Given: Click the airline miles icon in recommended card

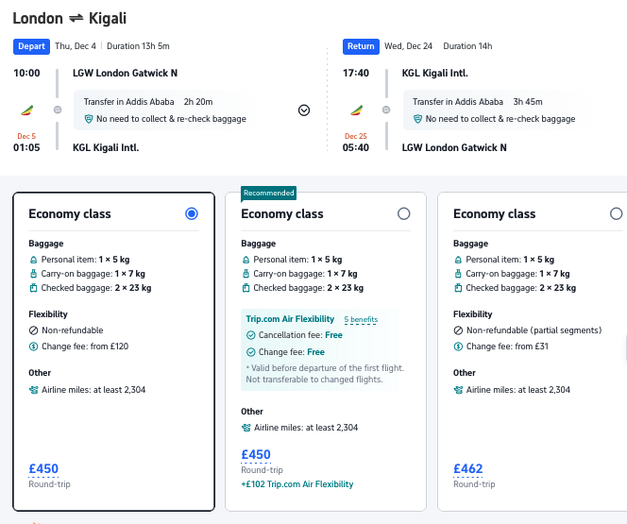Looking at the screenshot, I should (246, 428).
